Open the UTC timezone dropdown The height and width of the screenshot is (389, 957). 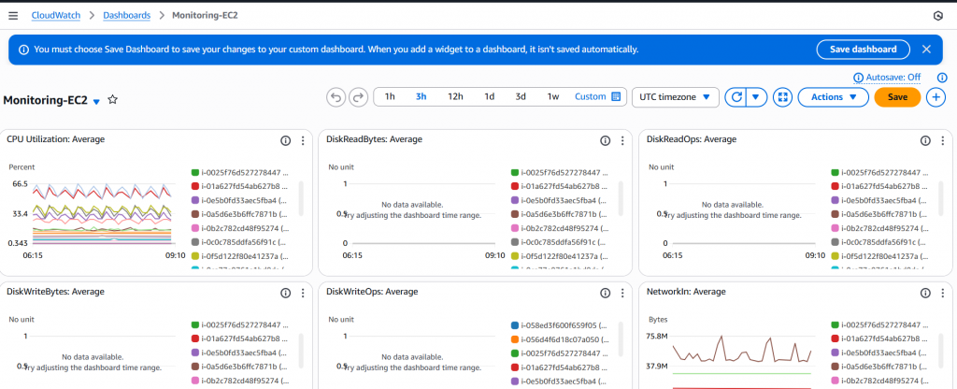tap(676, 97)
